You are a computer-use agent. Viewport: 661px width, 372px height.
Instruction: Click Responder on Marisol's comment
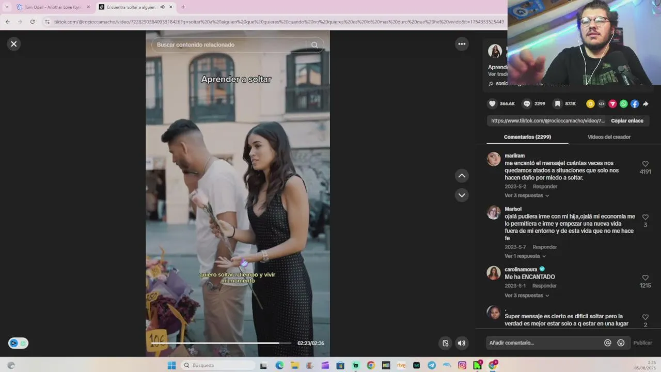545,247
